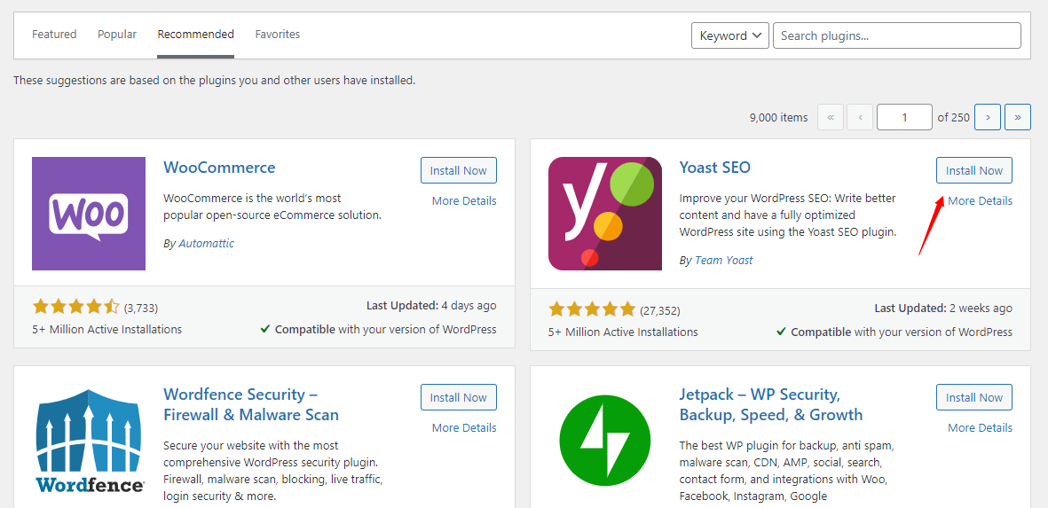Image resolution: width=1048 pixels, height=508 pixels.
Task: Open the Keyword search type dropdown
Action: pos(729,35)
